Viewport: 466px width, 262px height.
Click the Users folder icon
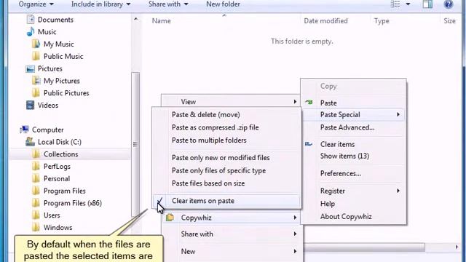coord(36,215)
